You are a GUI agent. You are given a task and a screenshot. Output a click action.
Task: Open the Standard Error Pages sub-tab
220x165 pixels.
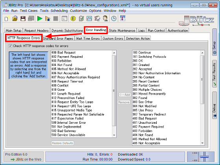[x=58, y=38]
